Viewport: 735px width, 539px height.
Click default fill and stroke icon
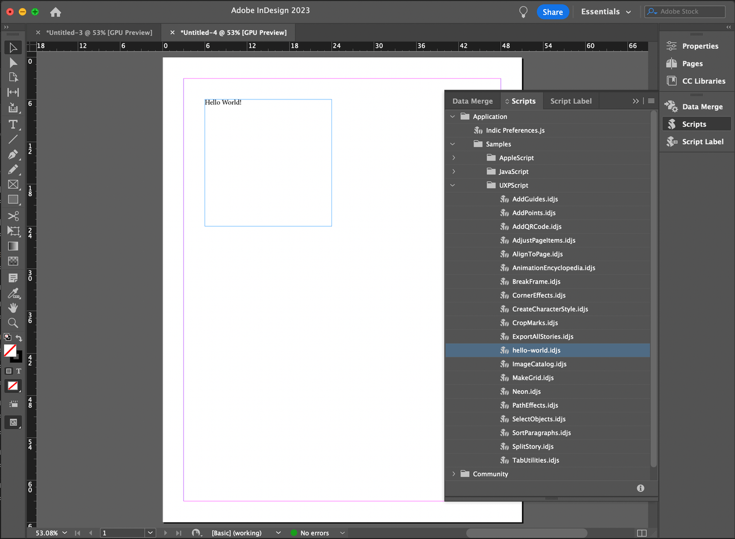[7, 338]
